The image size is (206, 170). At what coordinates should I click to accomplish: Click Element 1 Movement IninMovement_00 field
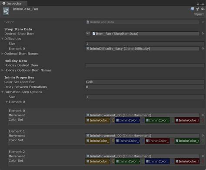pos(142,136)
